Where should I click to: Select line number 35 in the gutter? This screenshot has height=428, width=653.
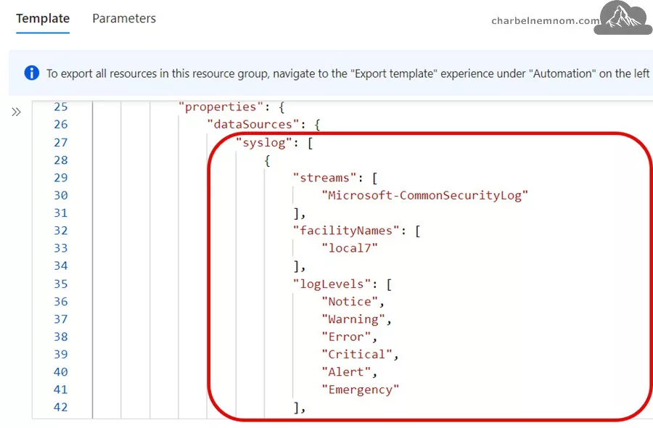[x=61, y=284]
